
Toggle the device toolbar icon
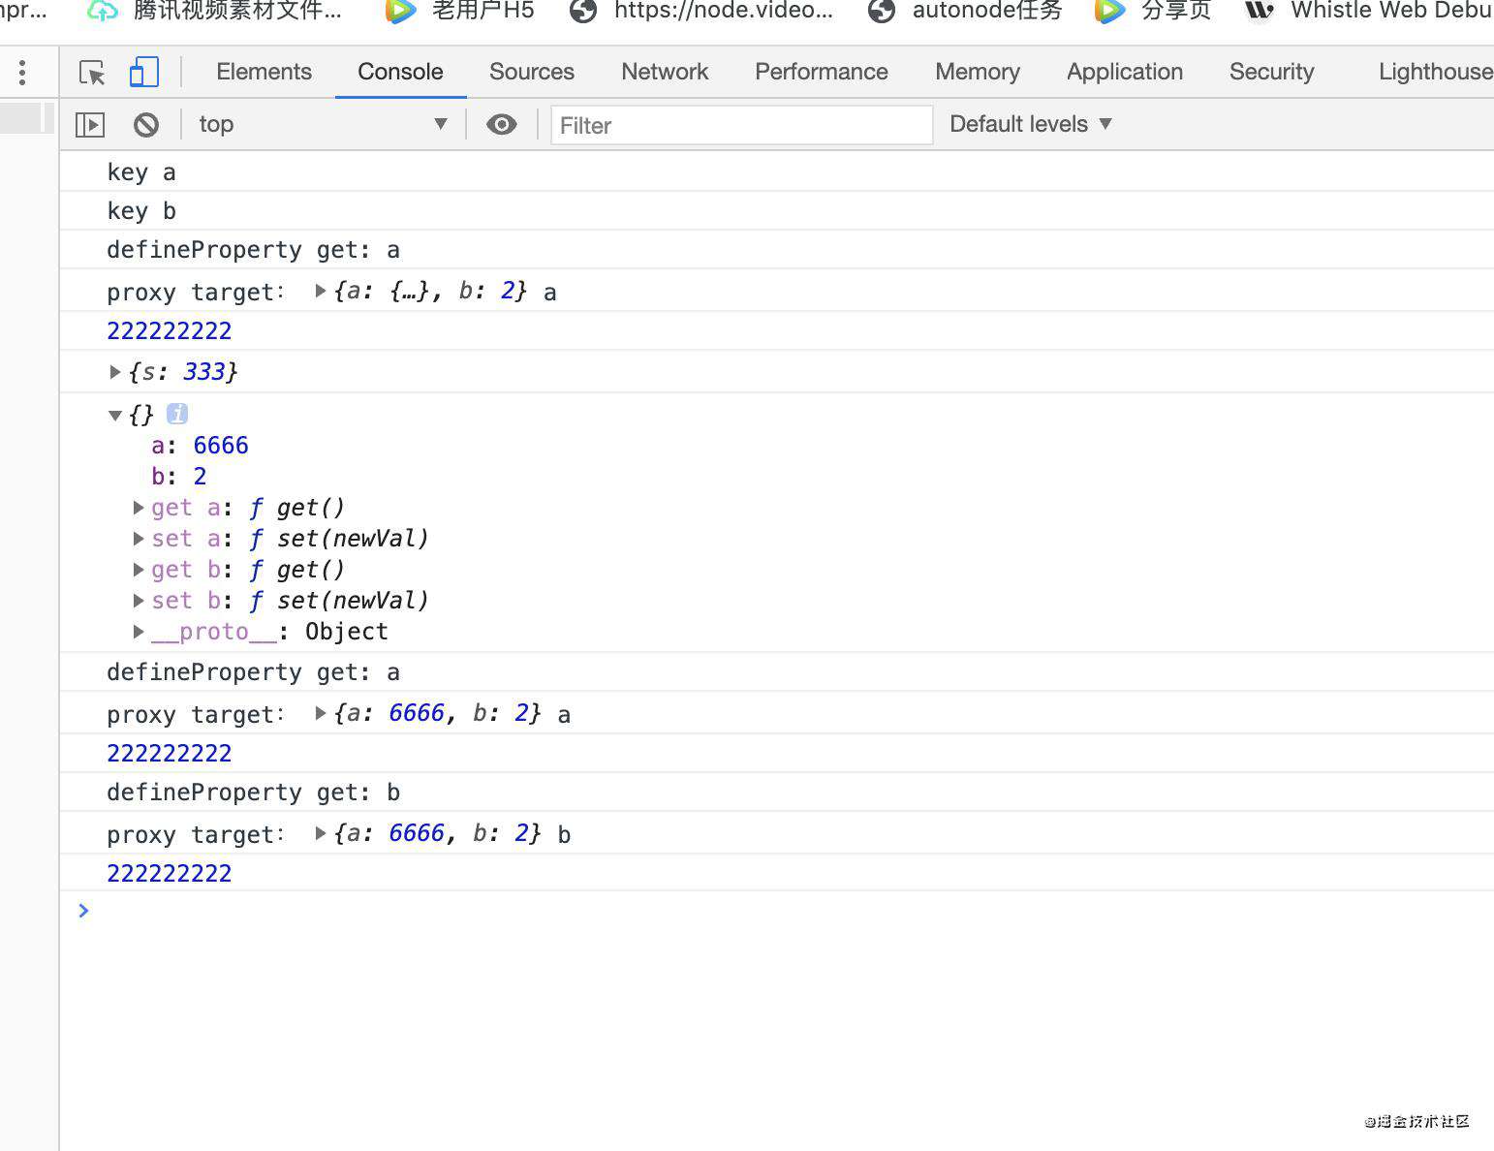click(144, 72)
